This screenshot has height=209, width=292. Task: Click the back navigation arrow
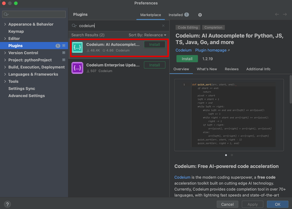277,15
